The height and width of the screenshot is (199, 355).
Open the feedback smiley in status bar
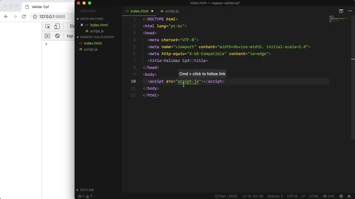tap(341, 196)
